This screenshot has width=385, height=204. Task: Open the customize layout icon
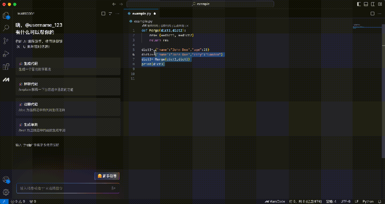click(x=380, y=4)
